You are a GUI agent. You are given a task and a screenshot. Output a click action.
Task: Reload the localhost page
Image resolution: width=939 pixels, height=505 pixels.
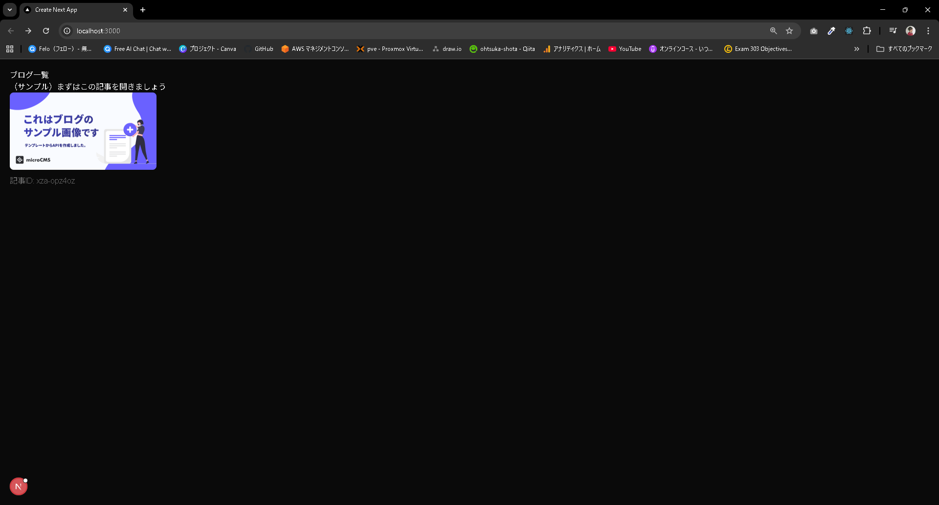pos(46,31)
